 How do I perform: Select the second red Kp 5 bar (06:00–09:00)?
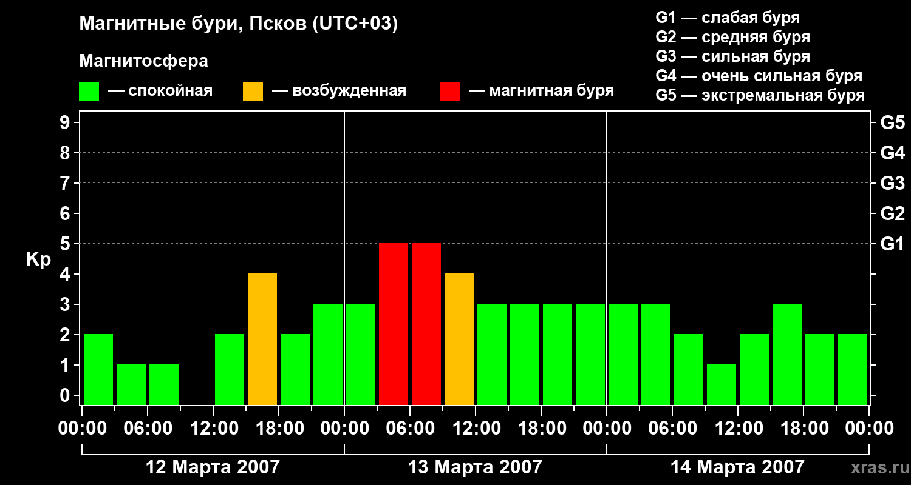click(x=426, y=324)
